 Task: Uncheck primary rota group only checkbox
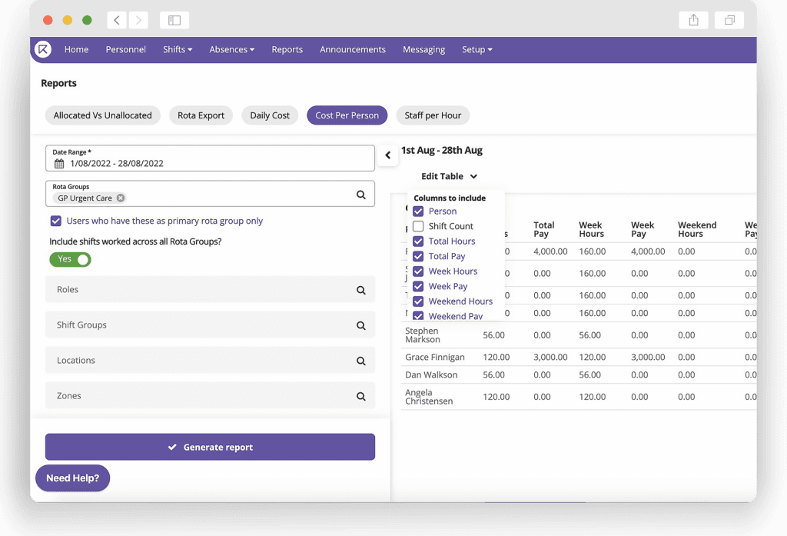tap(55, 221)
